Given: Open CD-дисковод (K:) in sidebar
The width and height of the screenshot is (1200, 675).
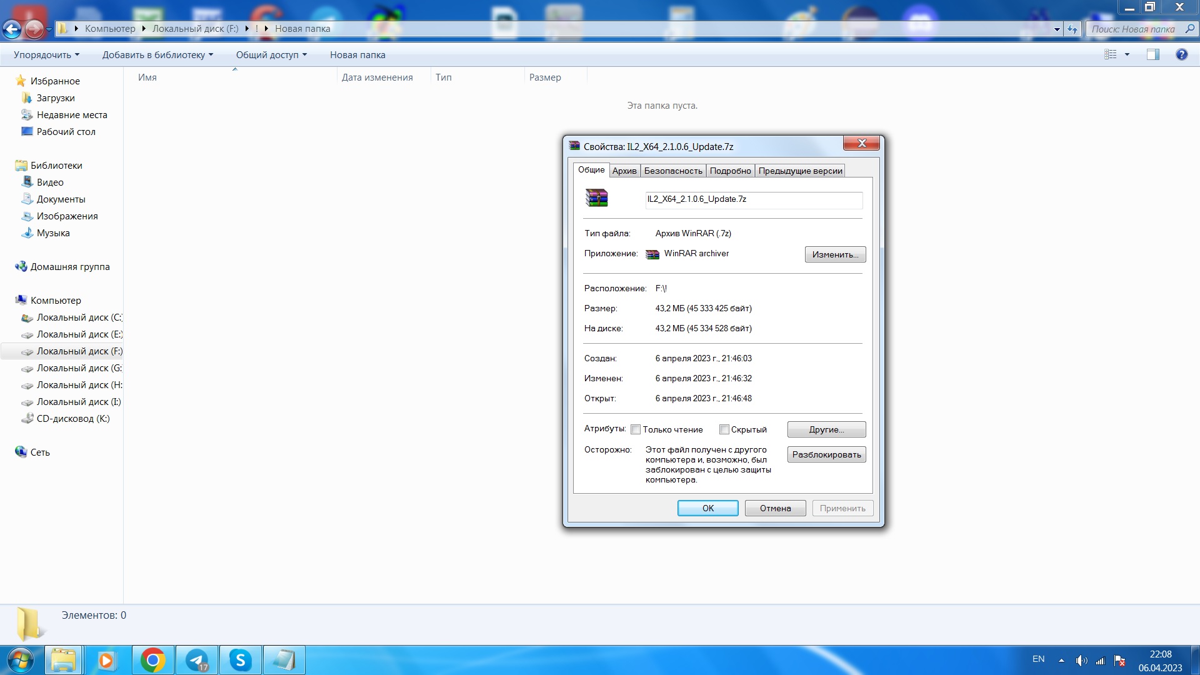Looking at the screenshot, I should pyautogui.click(x=65, y=419).
